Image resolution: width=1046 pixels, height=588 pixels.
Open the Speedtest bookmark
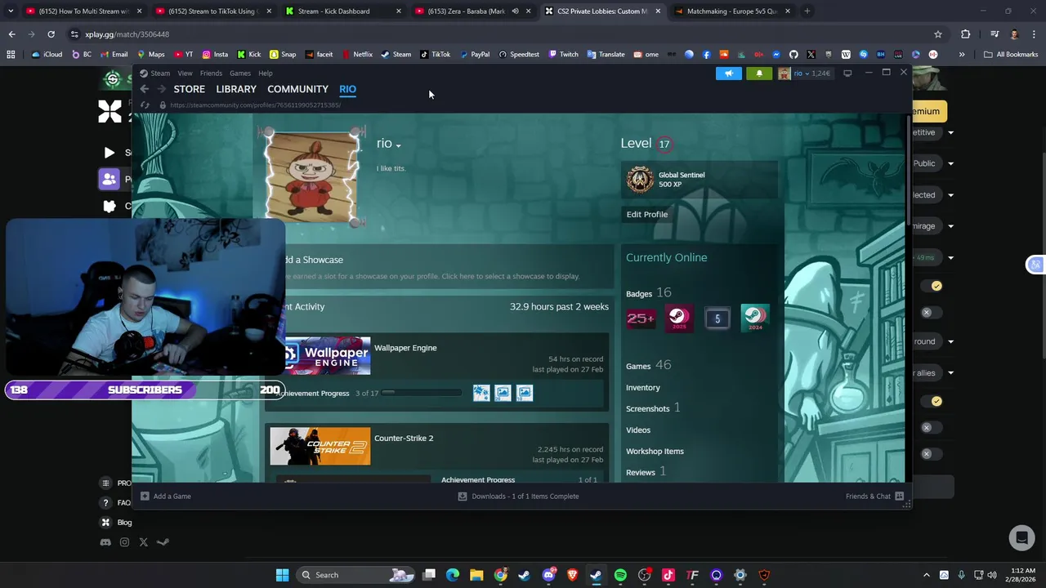tap(518, 55)
